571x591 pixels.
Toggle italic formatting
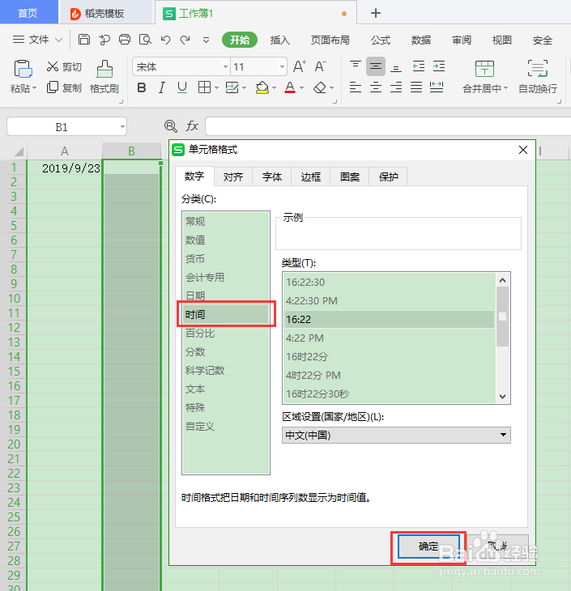tap(162, 87)
